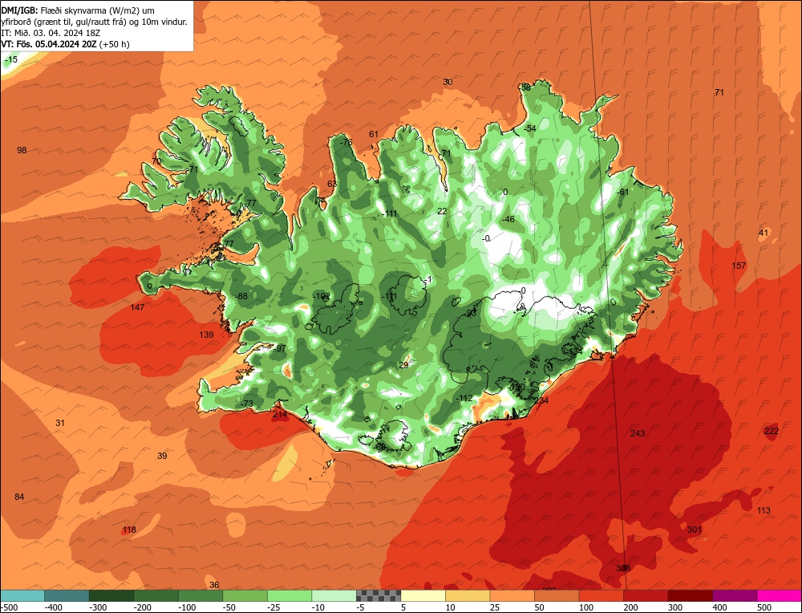802x613 pixels.
Task: Click the '39' value on the map
Action: coord(162,456)
